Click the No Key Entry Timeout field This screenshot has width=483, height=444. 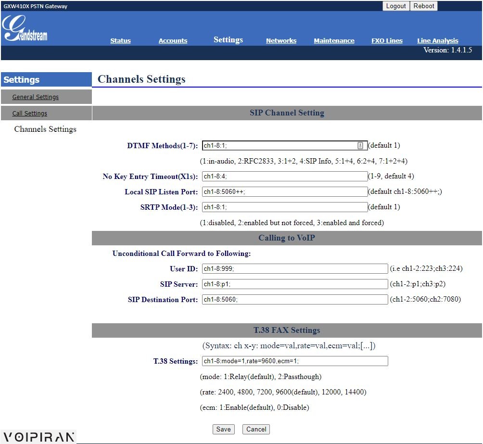point(285,176)
